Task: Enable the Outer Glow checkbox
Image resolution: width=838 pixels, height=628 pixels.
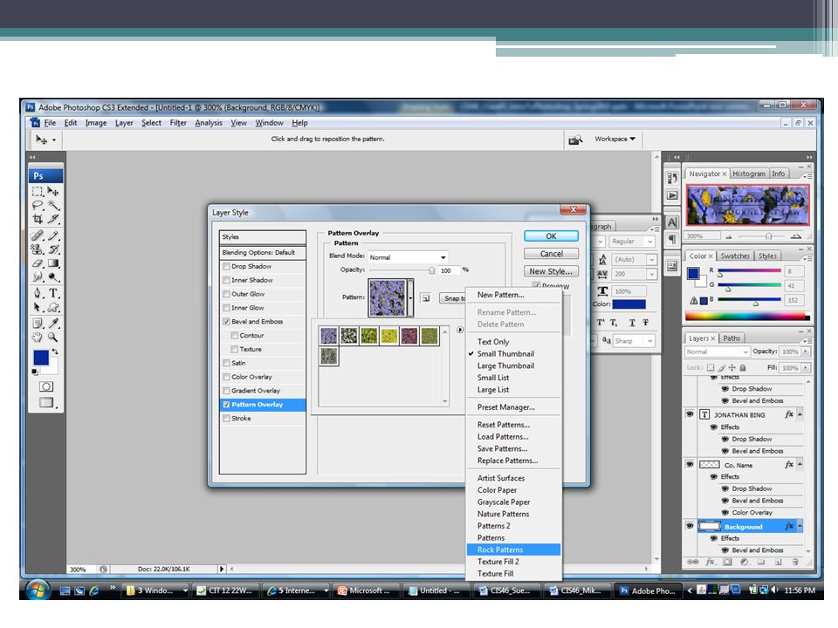Action: click(227, 294)
